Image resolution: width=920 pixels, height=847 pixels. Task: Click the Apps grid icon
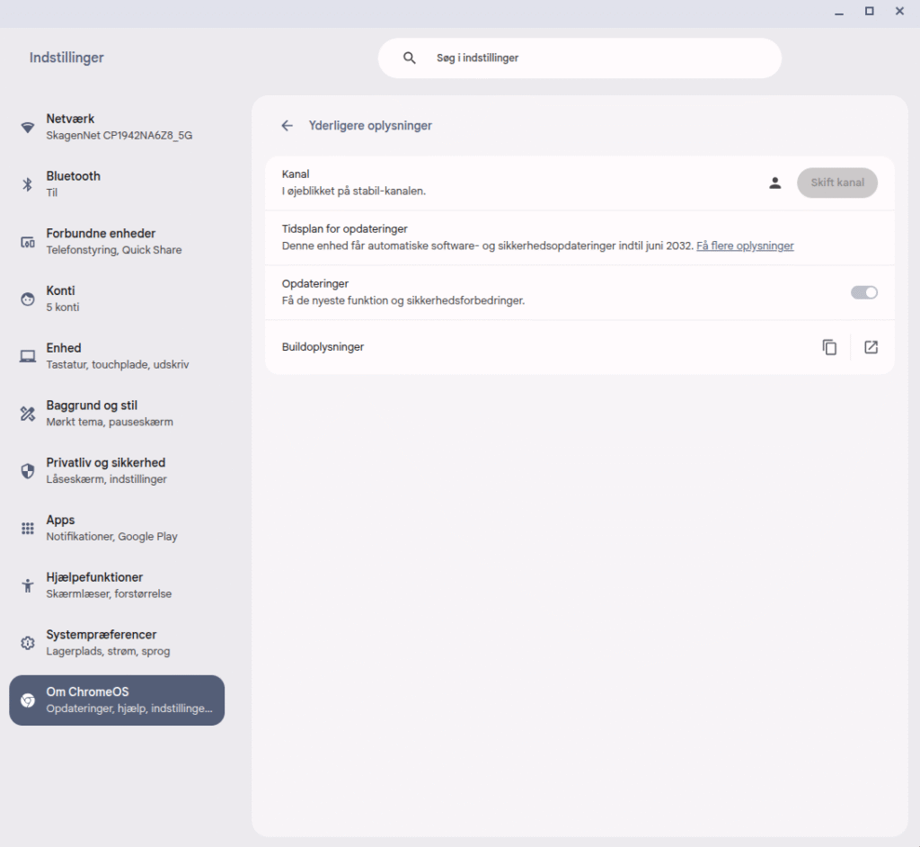(x=27, y=527)
